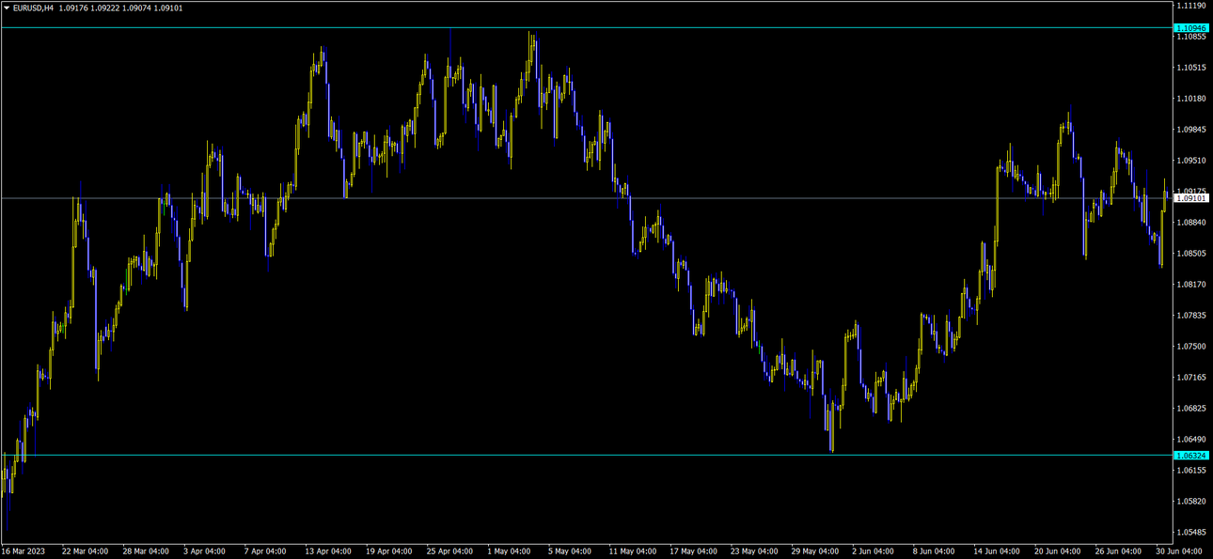Click the 1.05820 price scale label
This screenshot has height=559, width=1213.
click(x=1191, y=502)
